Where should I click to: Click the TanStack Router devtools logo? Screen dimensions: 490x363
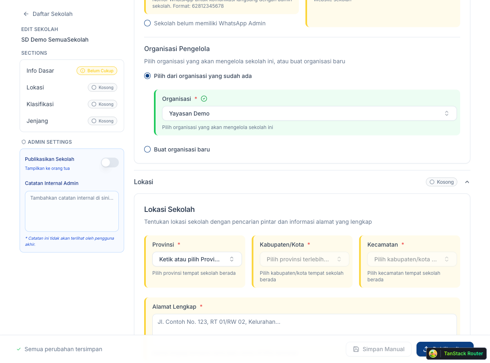(x=433, y=354)
